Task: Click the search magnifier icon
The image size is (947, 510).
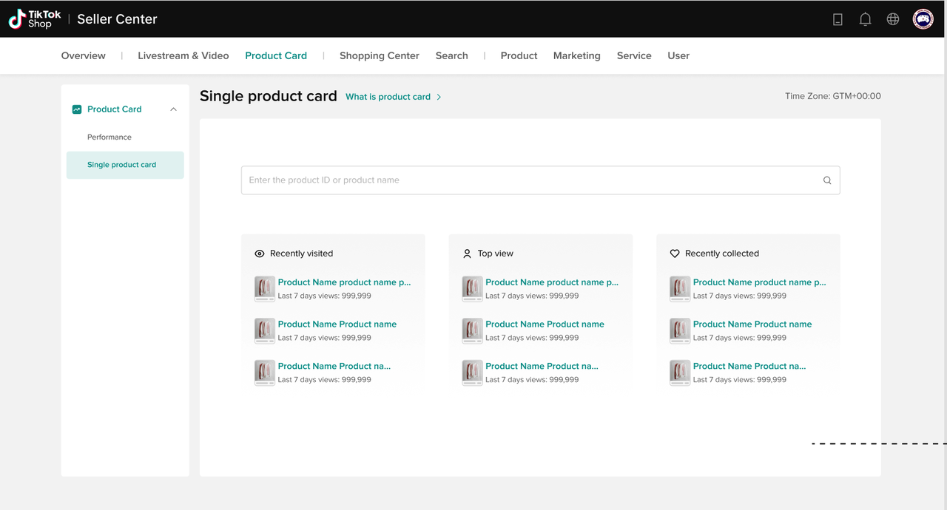Action: coord(827,180)
